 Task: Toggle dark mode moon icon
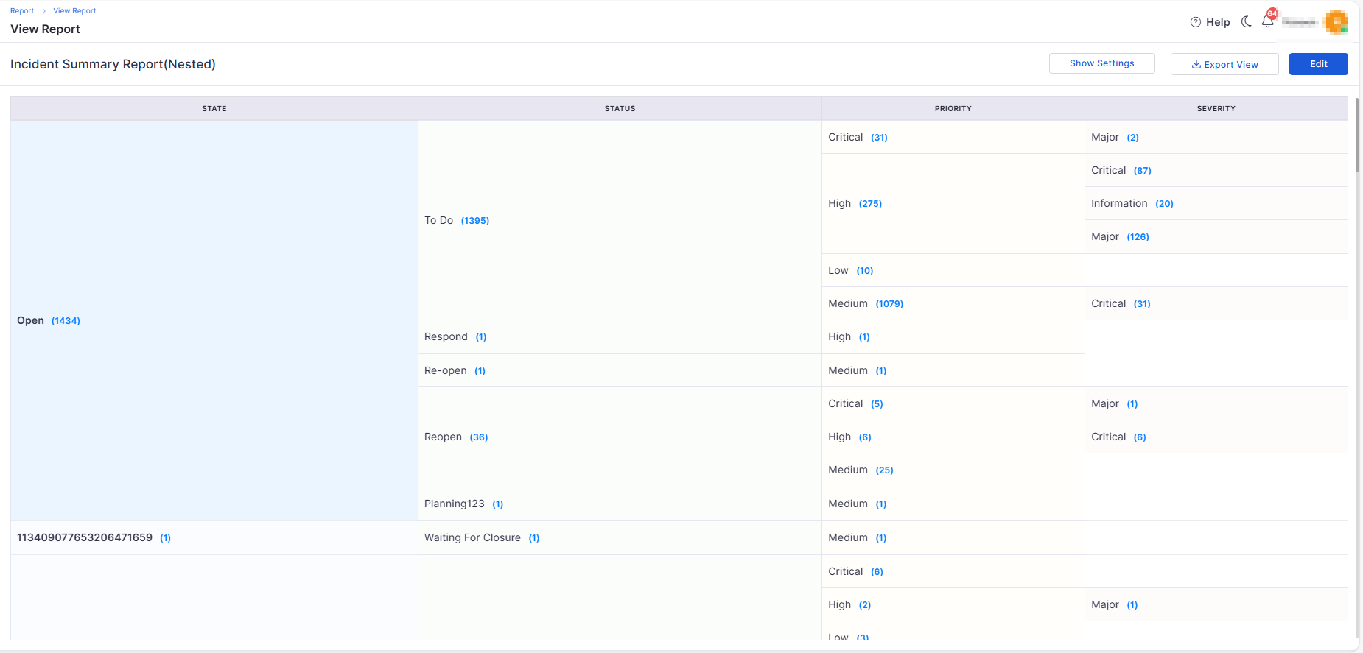1246,22
